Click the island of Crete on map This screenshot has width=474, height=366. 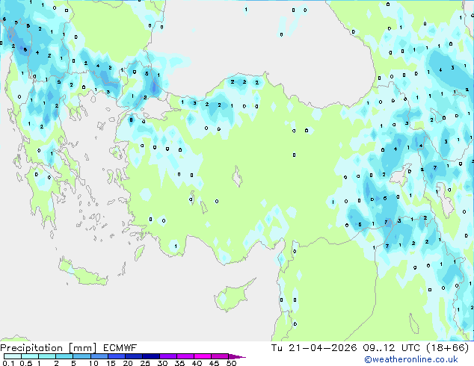click(83, 272)
